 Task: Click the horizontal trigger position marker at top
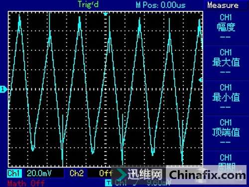(105, 14)
